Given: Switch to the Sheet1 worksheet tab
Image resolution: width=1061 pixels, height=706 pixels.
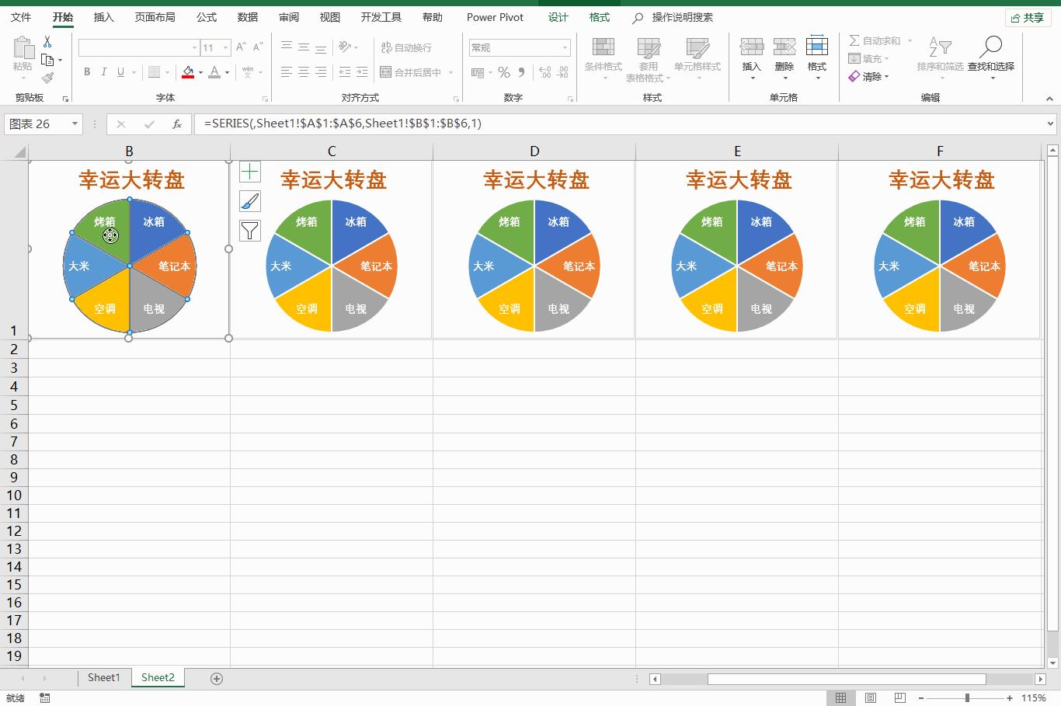Looking at the screenshot, I should coord(103,676).
